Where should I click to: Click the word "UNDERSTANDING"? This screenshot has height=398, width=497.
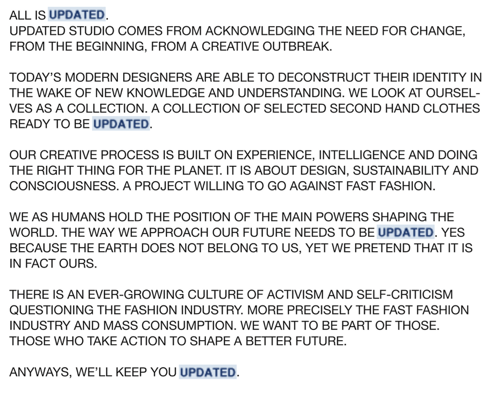click(x=291, y=93)
